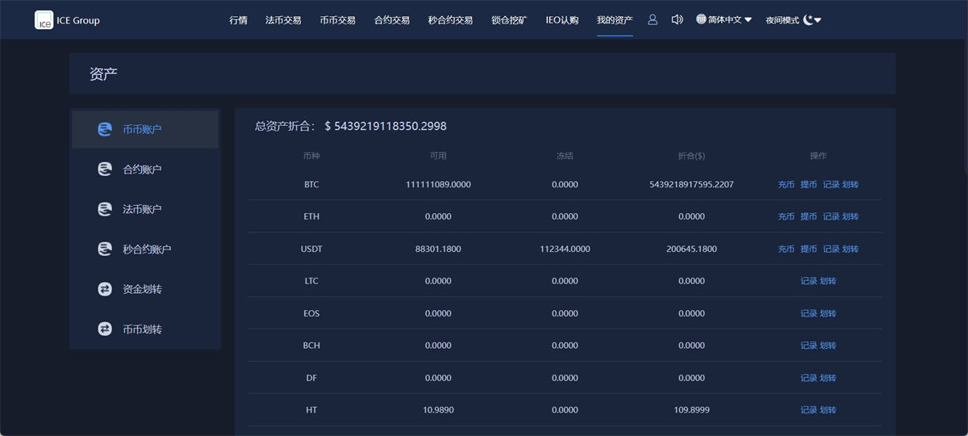The image size is (968, 436).
Task: Open the 锁仓挖矿 menu item
Action: [509, 20]
